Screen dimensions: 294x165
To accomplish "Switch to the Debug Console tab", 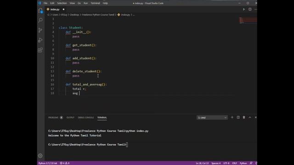I will tap(86, 117).
